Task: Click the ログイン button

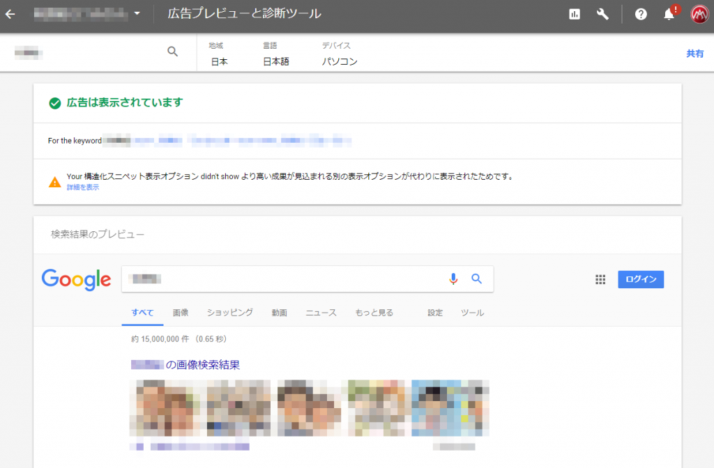Action: click(x=640, y=279)
